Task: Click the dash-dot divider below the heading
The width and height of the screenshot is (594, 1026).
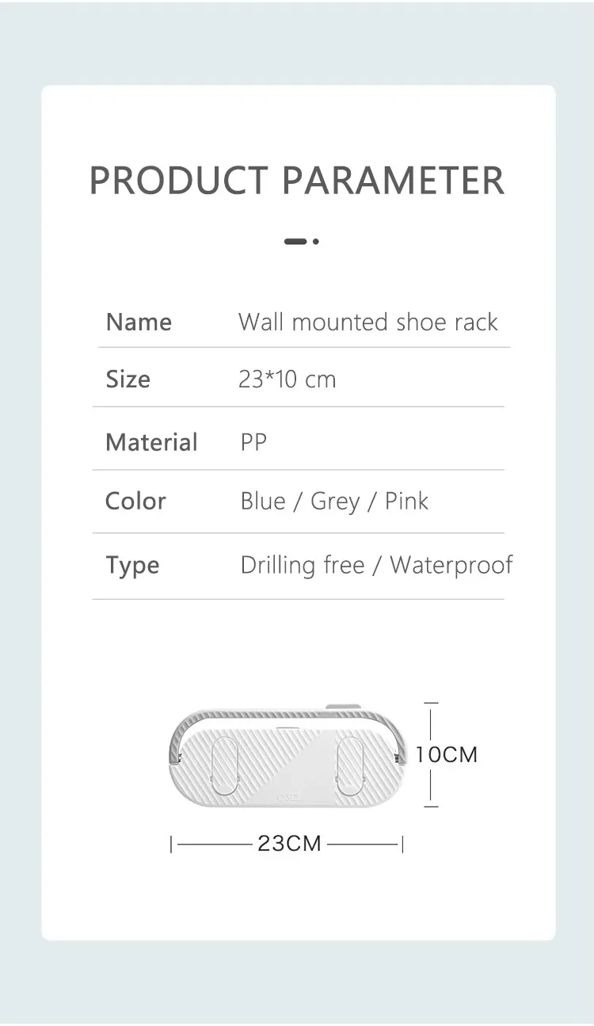Action: click(x=301, y=241)
